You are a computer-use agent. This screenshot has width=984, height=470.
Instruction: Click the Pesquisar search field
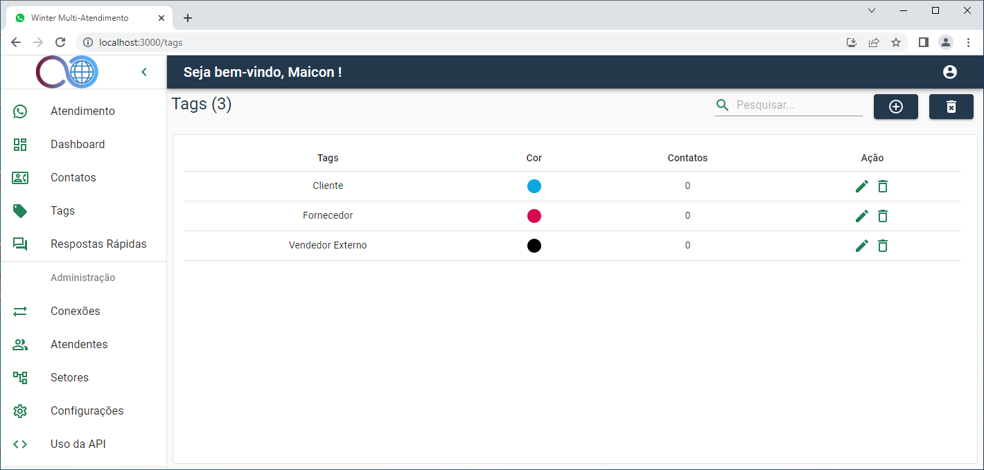pos(797,105)
